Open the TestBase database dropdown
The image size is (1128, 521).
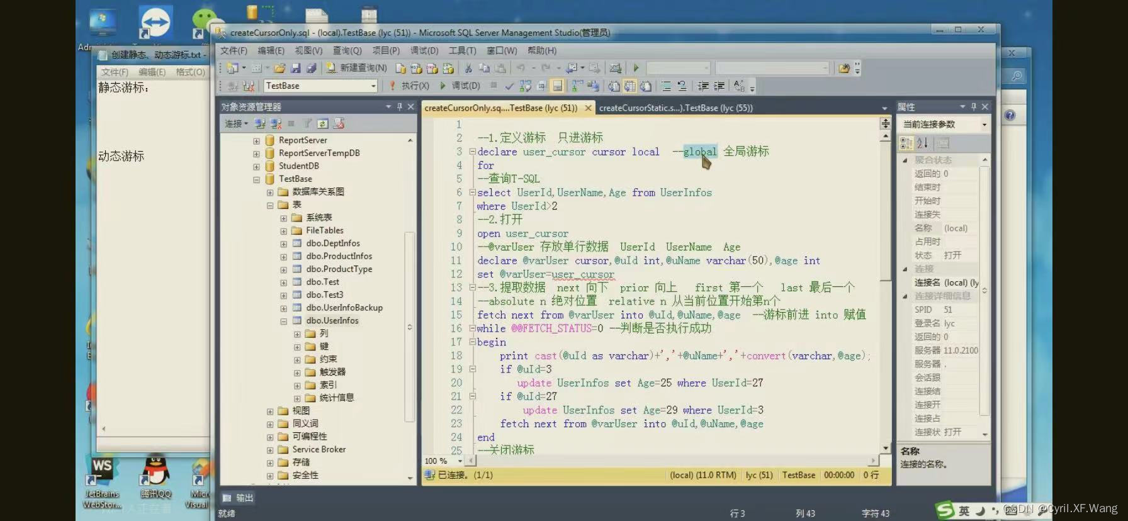tap(373, 86)
